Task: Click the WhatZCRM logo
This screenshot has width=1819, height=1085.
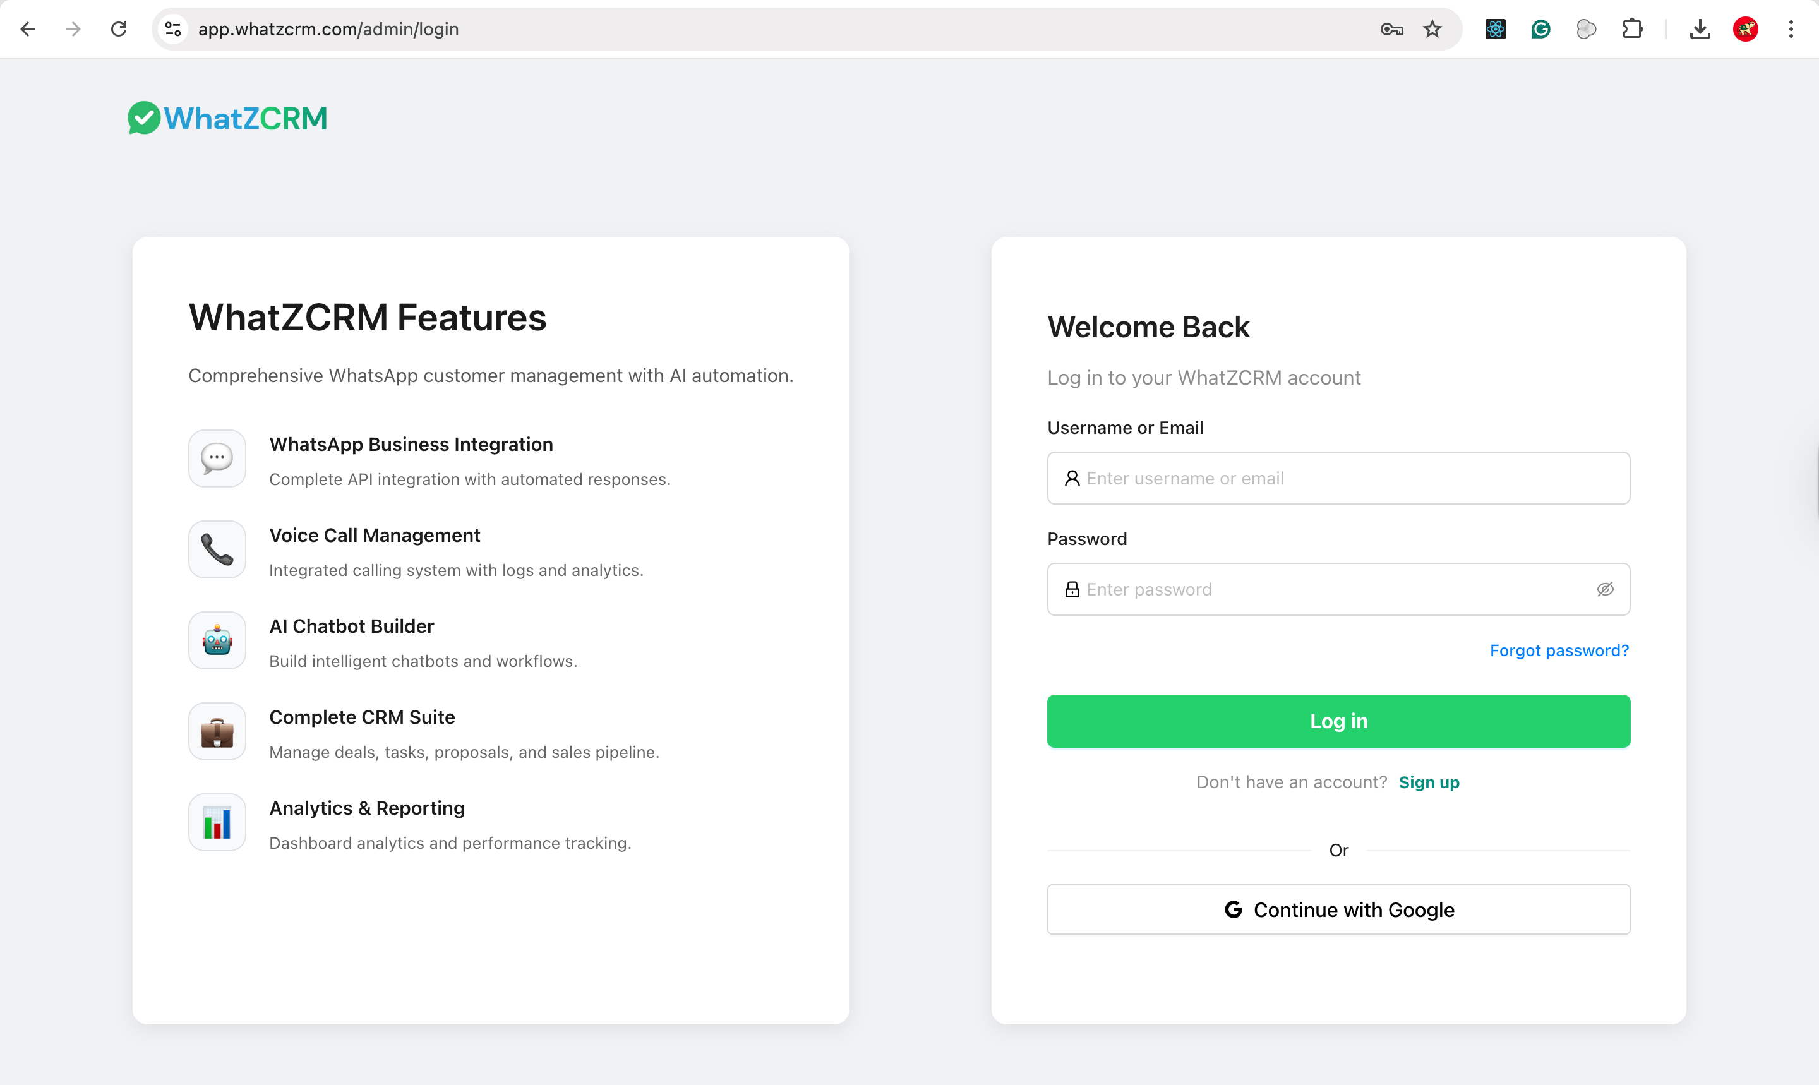Action: pos(227,119)
